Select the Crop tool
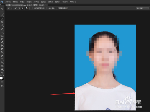The height and width of the screenshot is (112, 150). pyautogui.click(x=2, y=22)
